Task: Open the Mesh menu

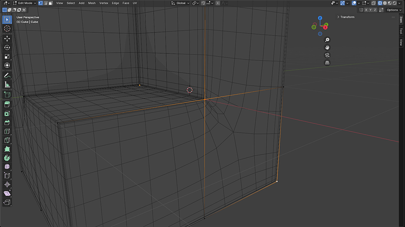Action: 92,3
